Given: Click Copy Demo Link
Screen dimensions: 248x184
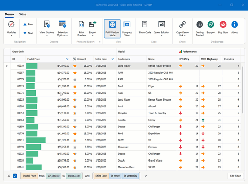Looking at the screenshot, I should coord(182,29).
